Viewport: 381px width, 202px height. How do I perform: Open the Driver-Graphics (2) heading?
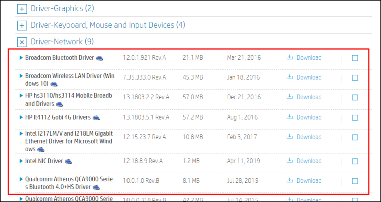point(62,8)
